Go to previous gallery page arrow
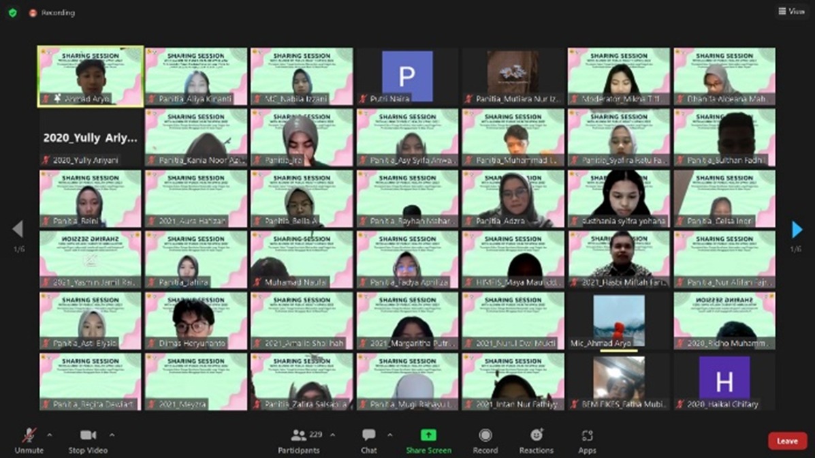Viewport: 815px width, 458px height. pyautogui.click(x=18, y=230)
